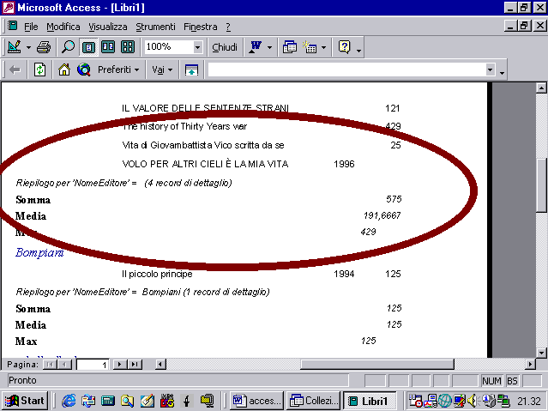548x411 pixels.
Task: Click the Access document icon in menu bar
Action: pyautogui.click(x=13, y=26)
